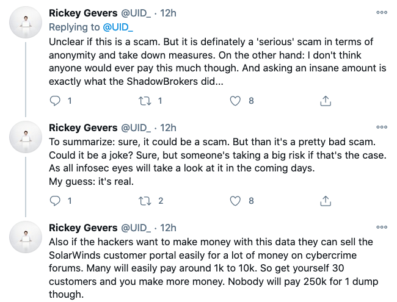
Task: Open more options for the first tweet
Action: (382, 12)
